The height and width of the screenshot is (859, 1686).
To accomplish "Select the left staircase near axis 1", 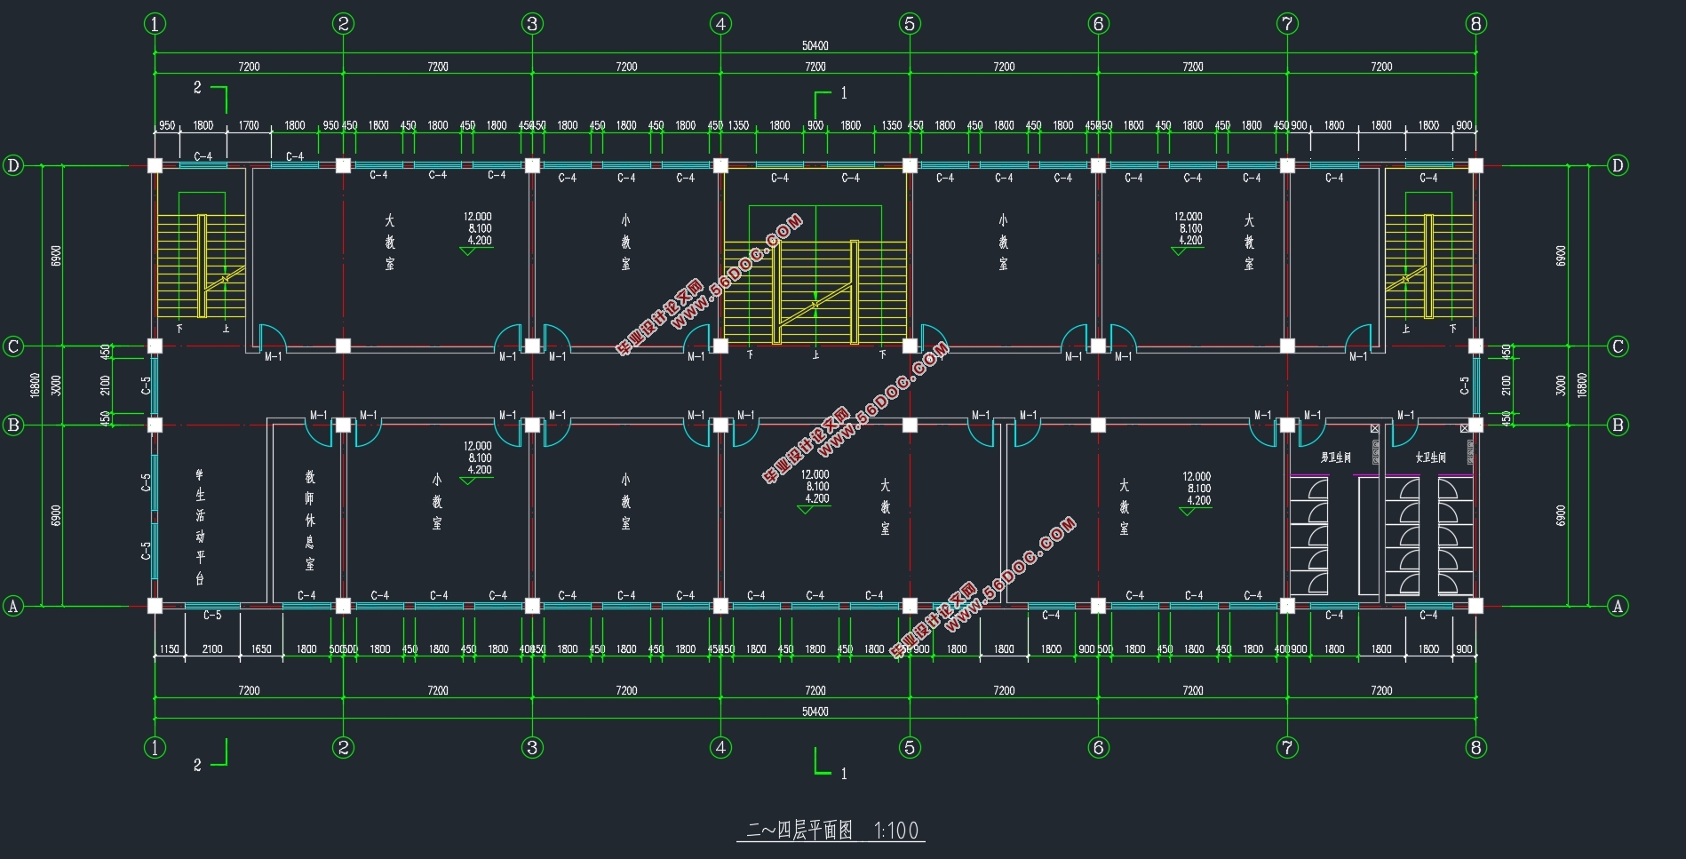I will 202,265.
